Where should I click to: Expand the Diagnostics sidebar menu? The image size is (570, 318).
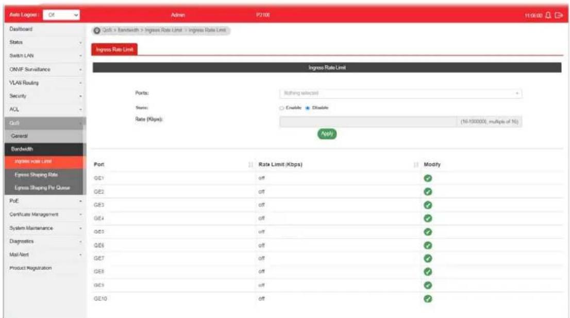click(45, 241)
